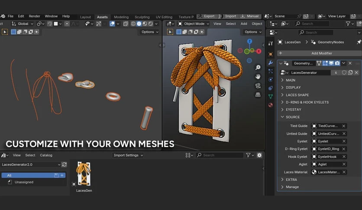Open the Object properties tab icon

point(271,54)
